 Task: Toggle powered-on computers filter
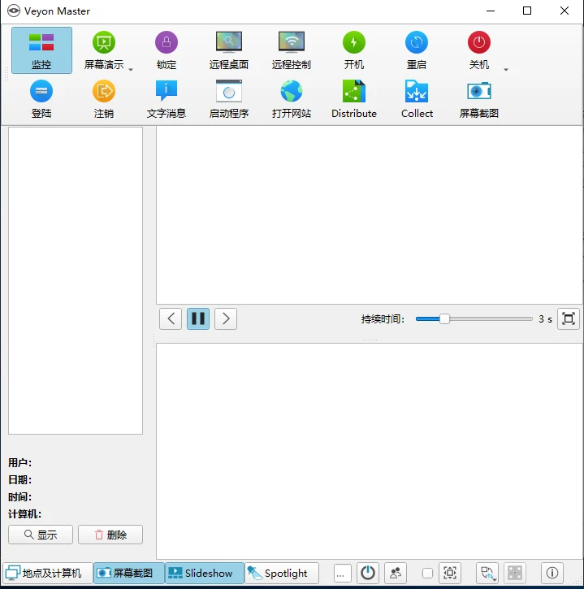click(368, 574)
